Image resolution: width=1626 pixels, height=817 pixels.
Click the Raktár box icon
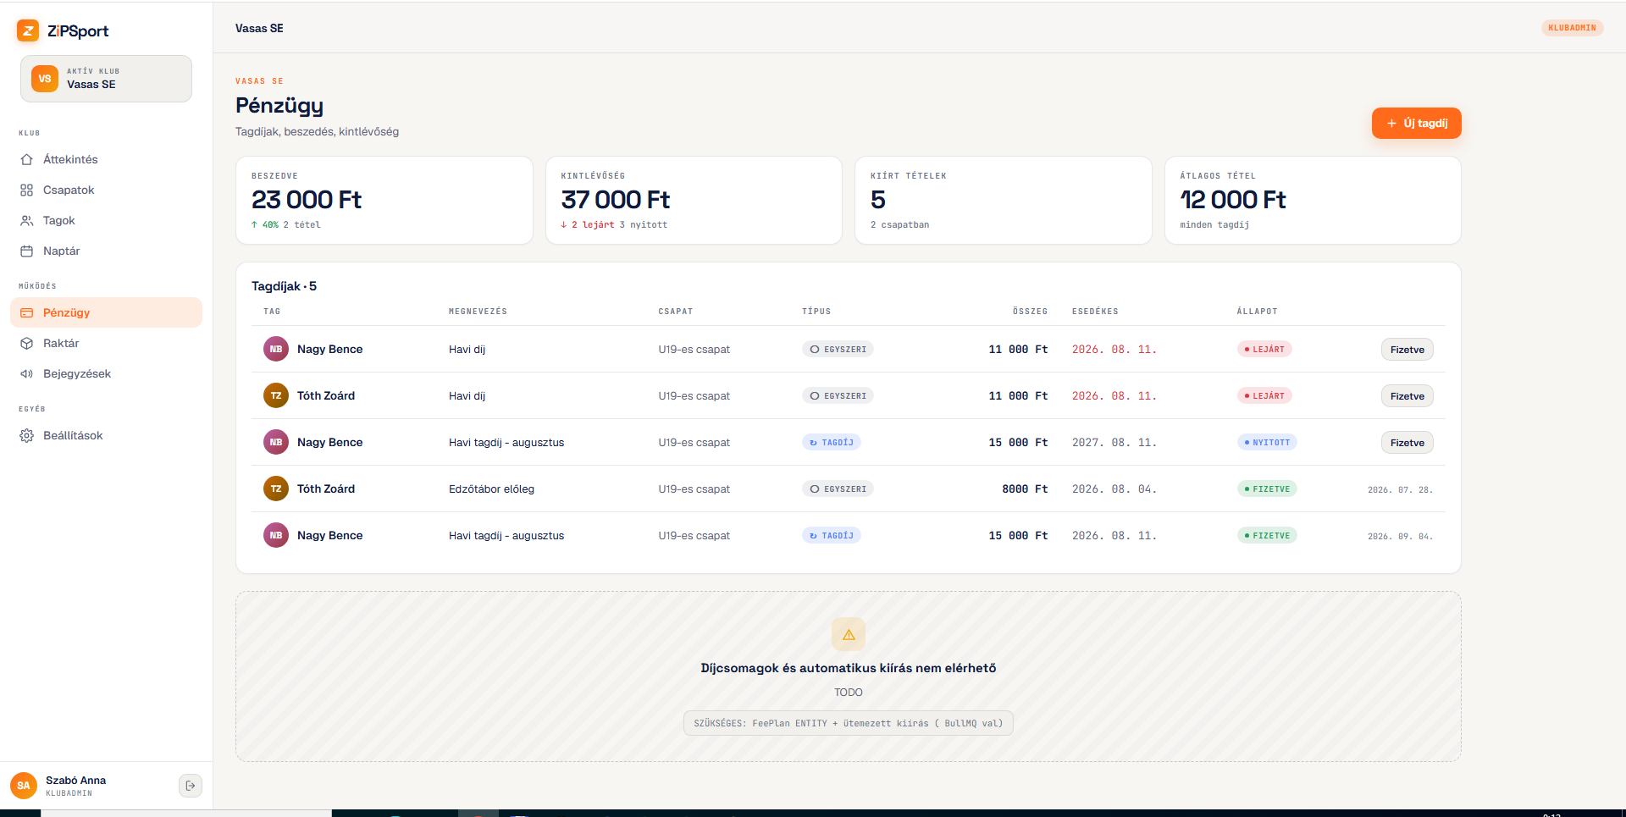click(x=27, y=343)
